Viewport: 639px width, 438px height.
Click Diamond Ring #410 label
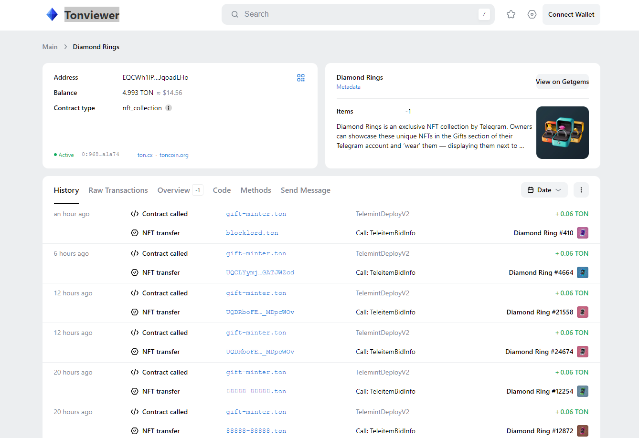point(543,233)
